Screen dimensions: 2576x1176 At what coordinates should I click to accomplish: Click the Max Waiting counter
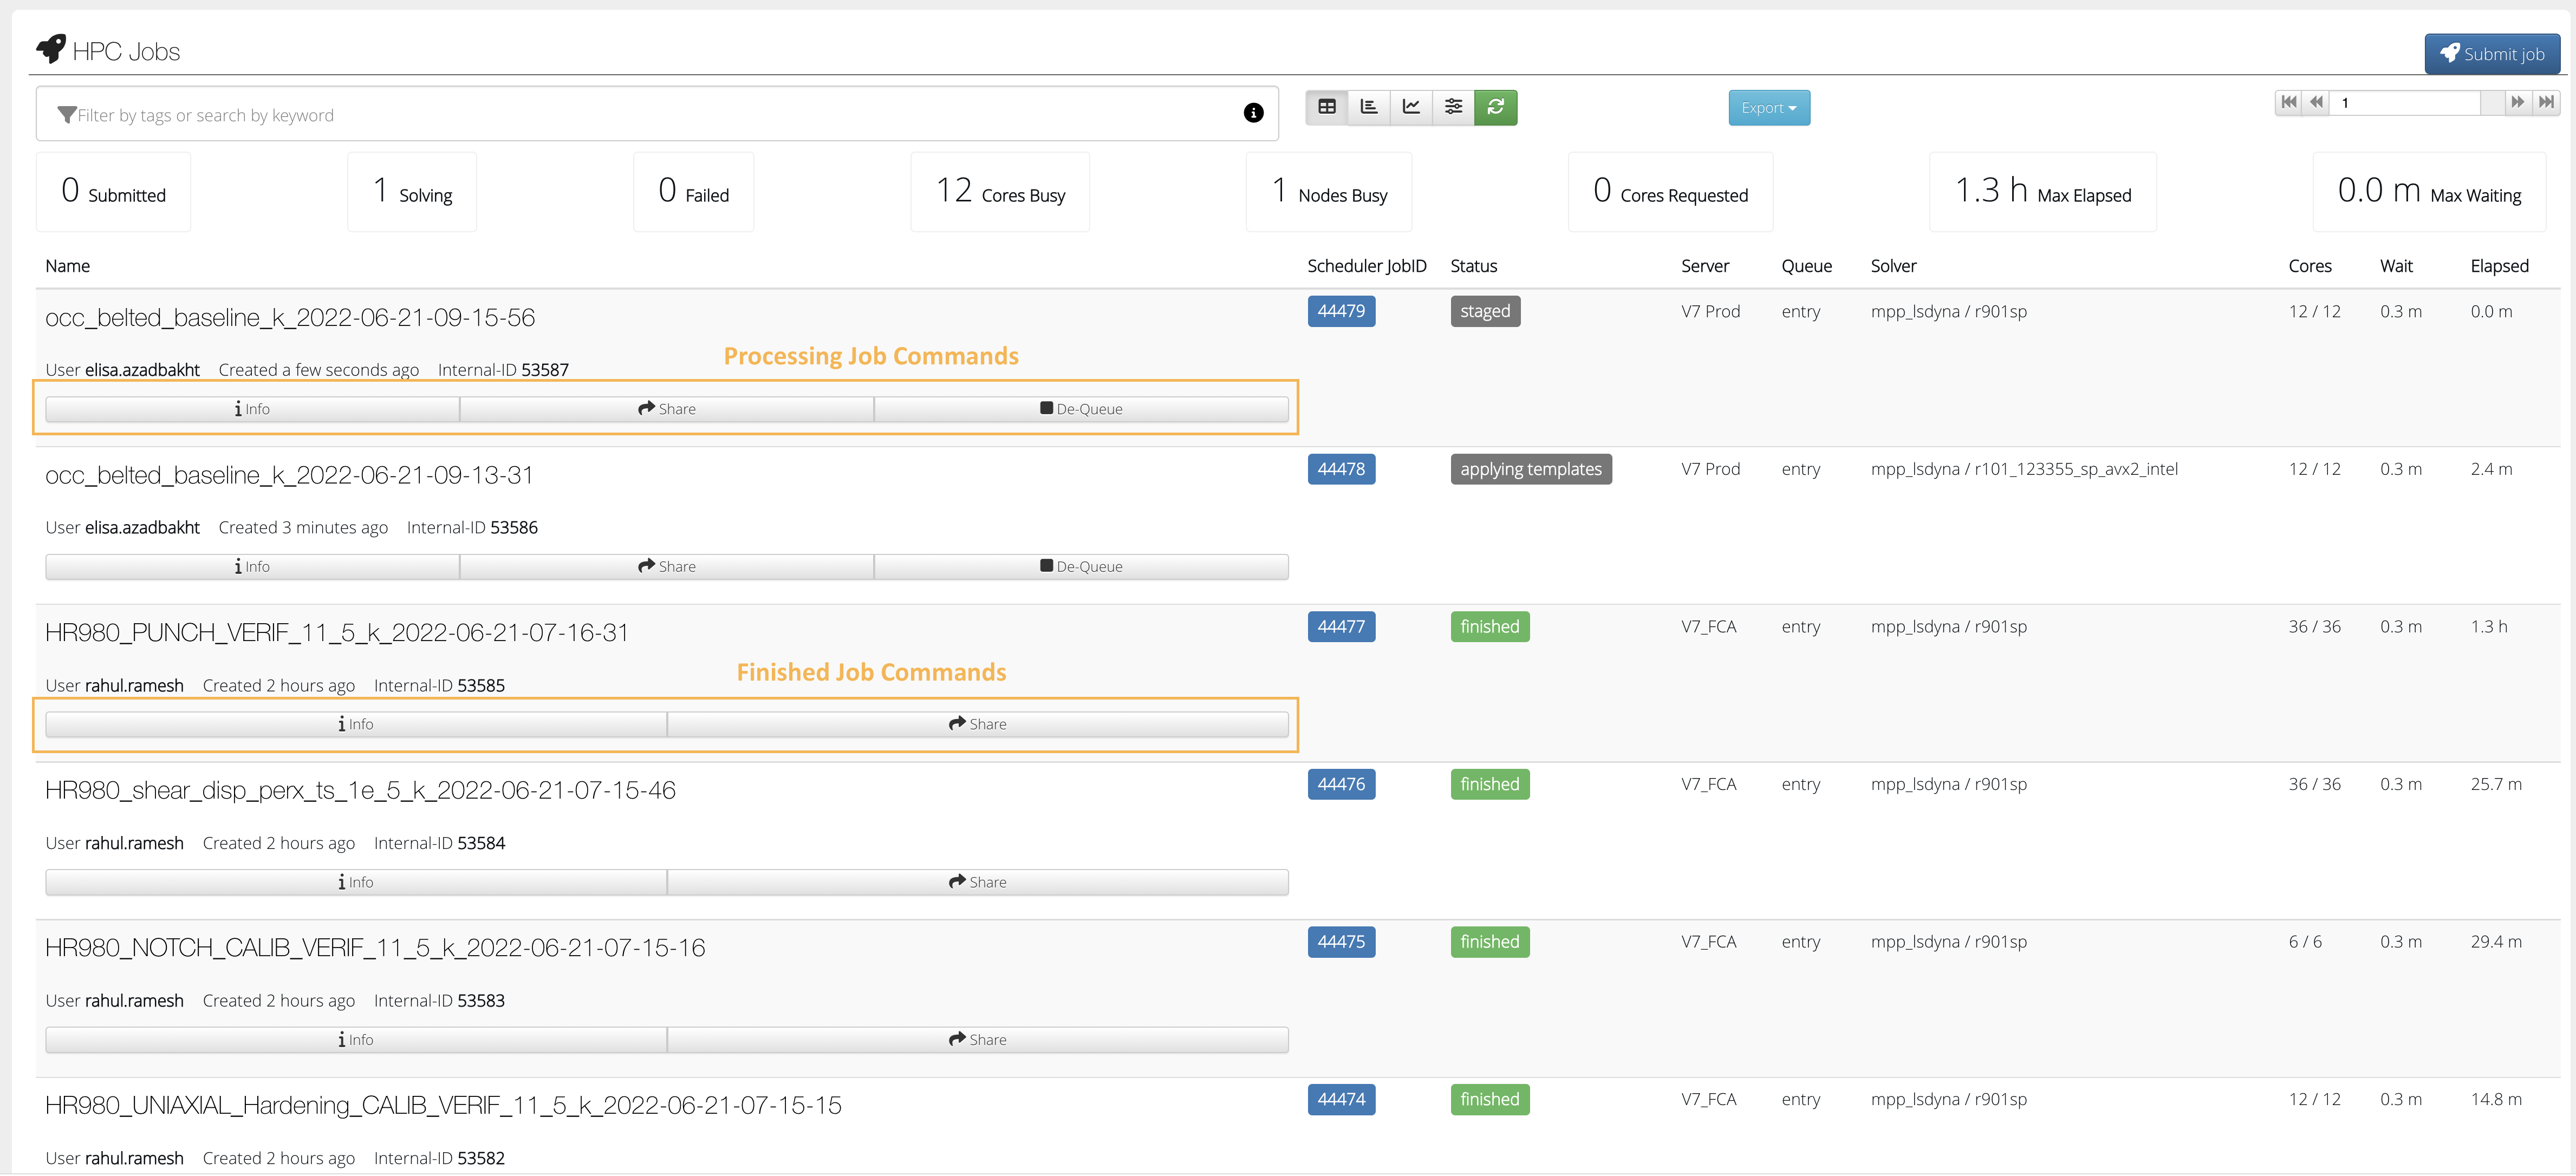click(2429, 192)
